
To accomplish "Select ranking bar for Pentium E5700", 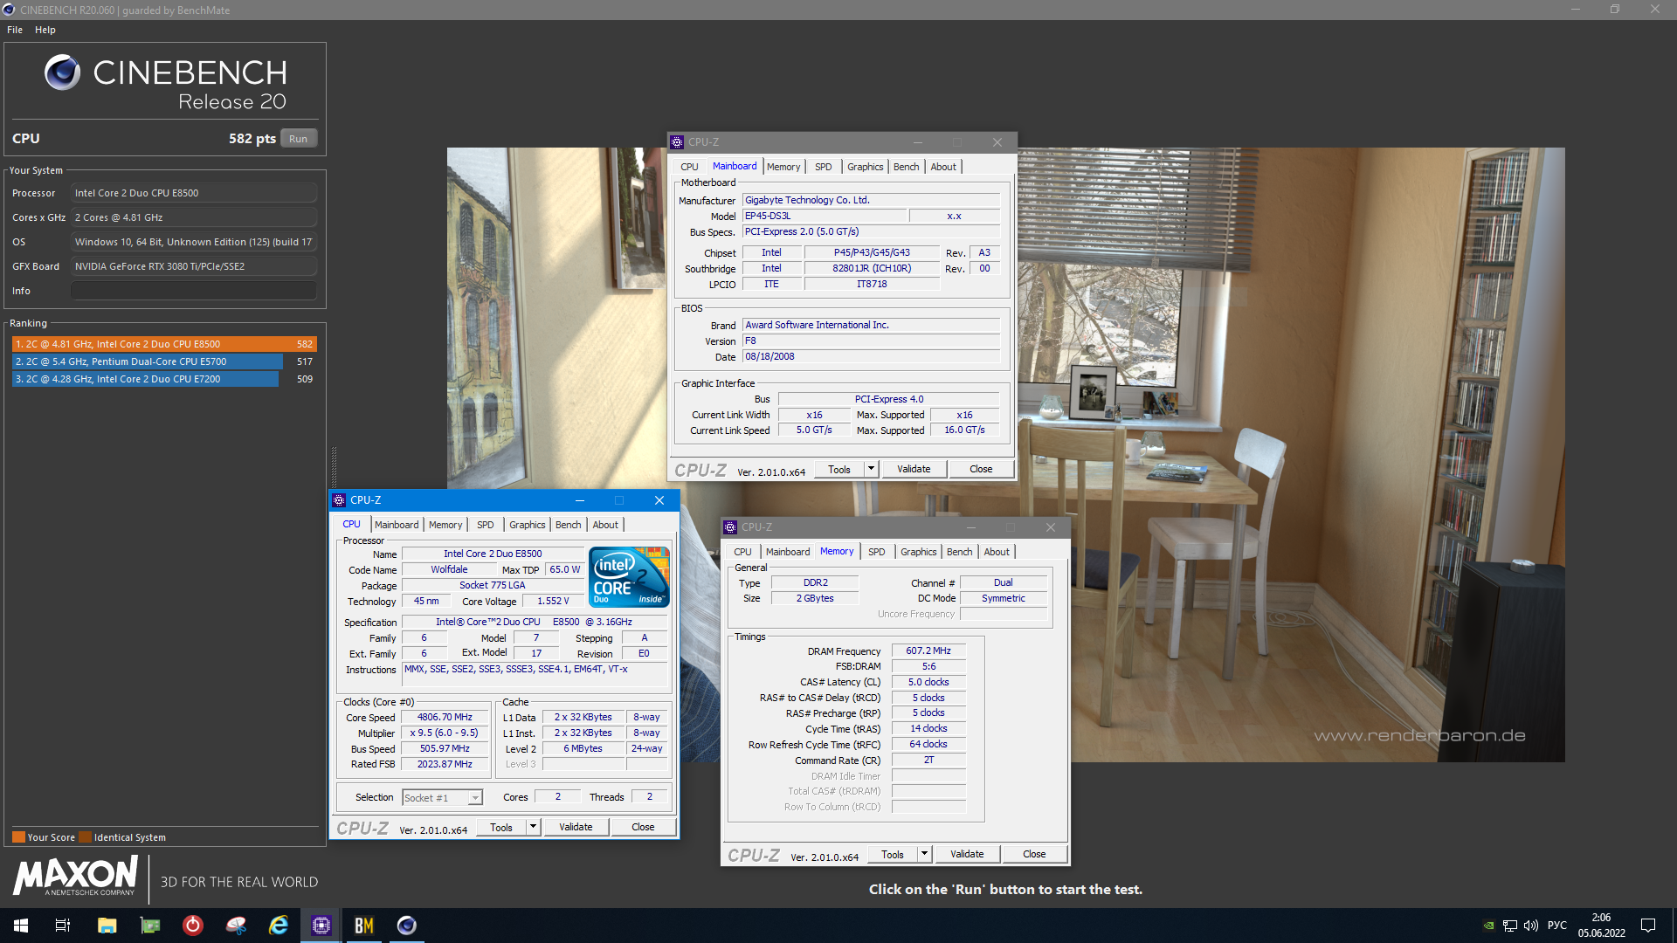I will tap(148, 361).
